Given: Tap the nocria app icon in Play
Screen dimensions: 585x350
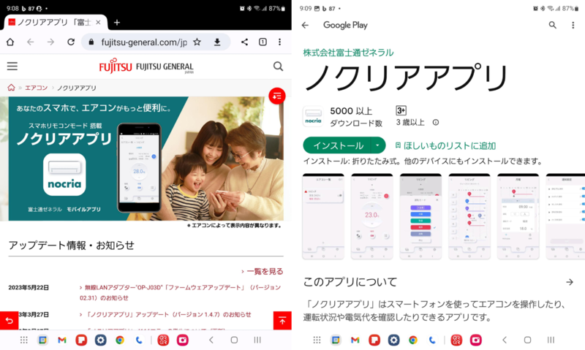Looking at the screenshot, I should [x=313, y=116].
